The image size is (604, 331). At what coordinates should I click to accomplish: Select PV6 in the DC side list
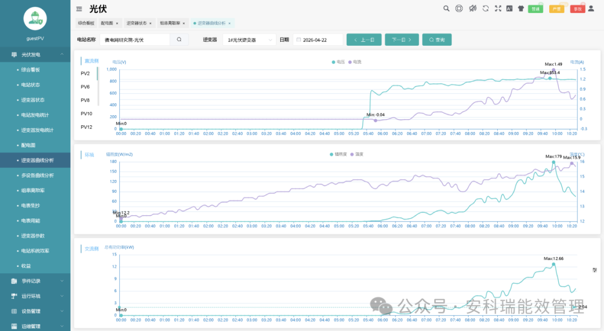point(85,87)
